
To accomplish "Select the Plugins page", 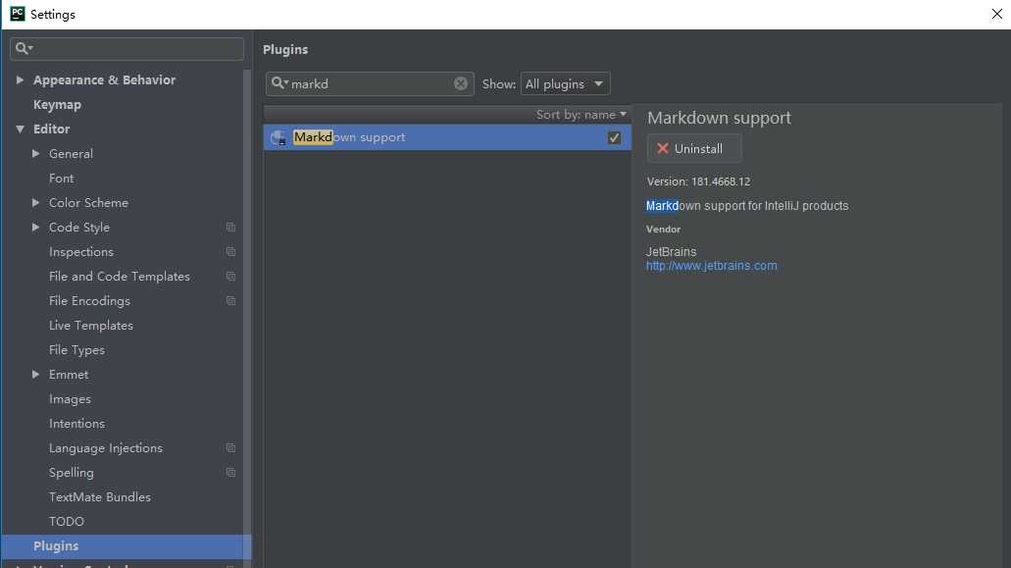I will coord(126,546).
